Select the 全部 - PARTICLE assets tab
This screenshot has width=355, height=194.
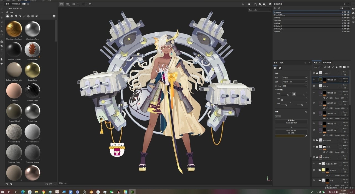pos(13,4)
